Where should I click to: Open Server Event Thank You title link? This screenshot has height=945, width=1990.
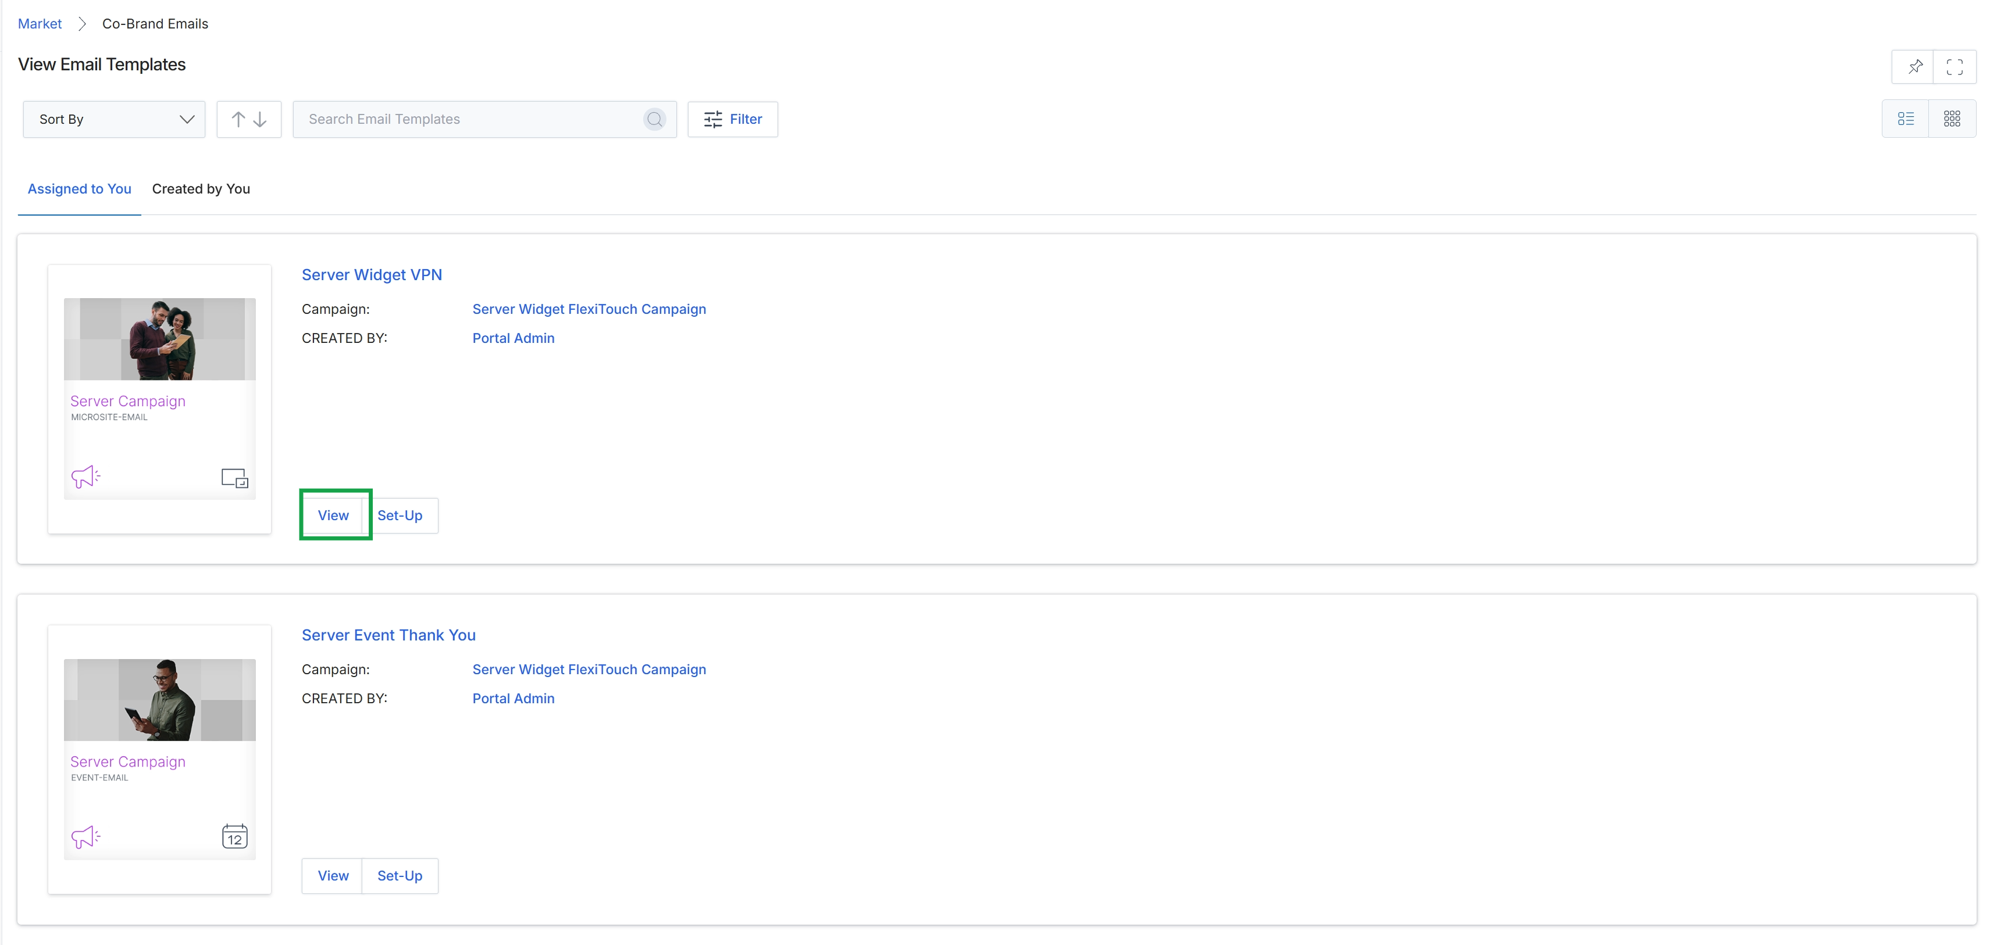pos(388,635)
